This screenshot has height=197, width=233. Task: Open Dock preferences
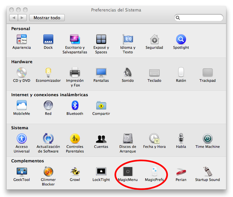point(48,39)
